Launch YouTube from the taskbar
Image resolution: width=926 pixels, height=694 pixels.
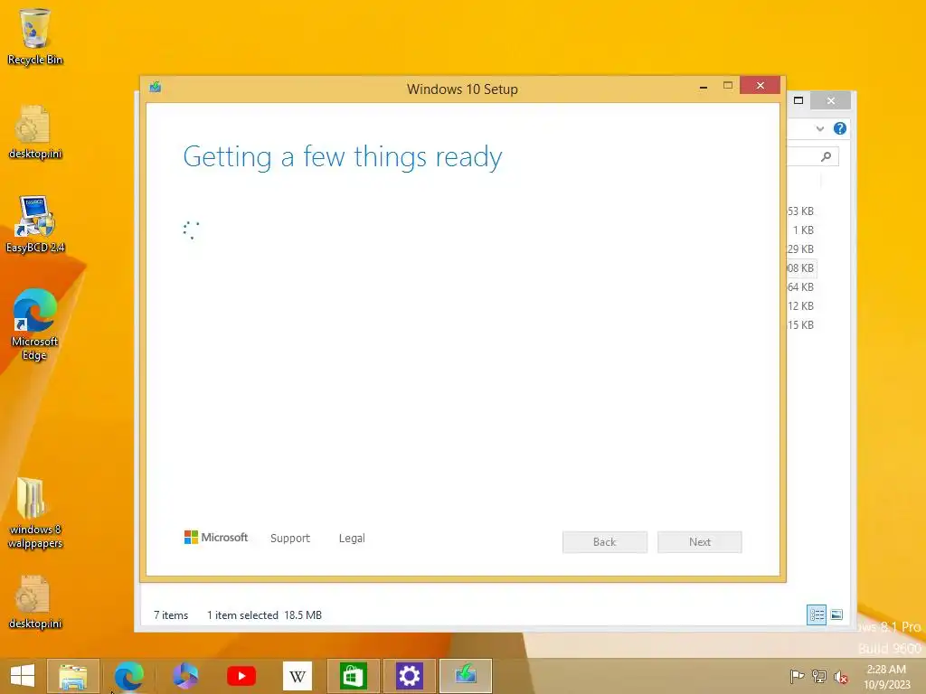click(x=241, y=676)
